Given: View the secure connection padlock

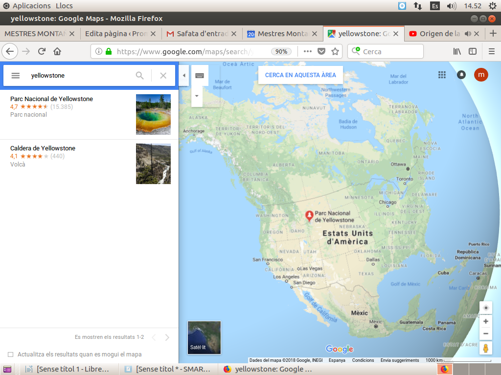Looking at the screenshot, I should point(109,51).
